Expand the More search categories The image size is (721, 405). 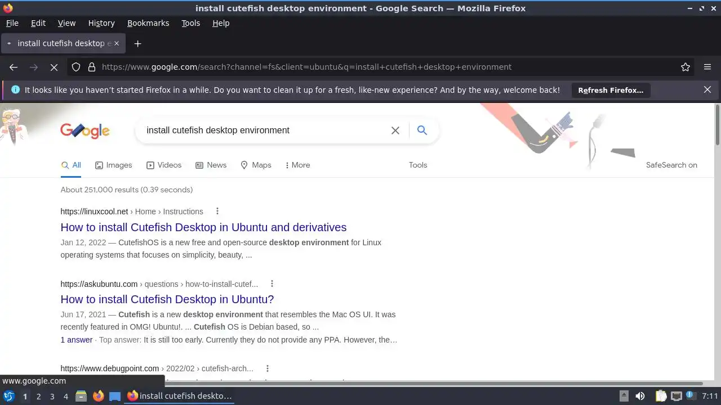(x=297, y=165)
